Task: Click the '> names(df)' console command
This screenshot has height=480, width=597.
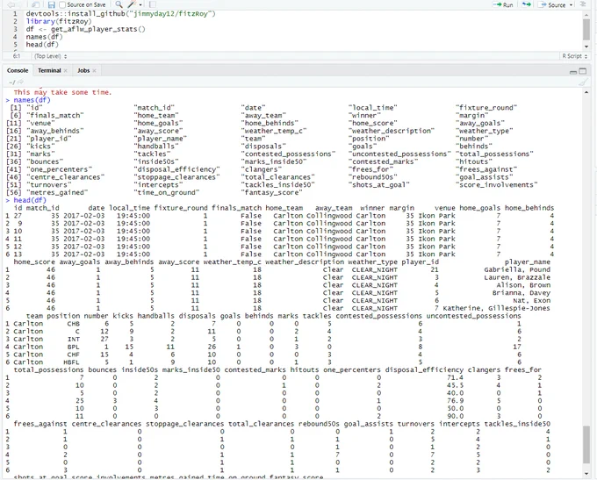Action: pos(28,100)
